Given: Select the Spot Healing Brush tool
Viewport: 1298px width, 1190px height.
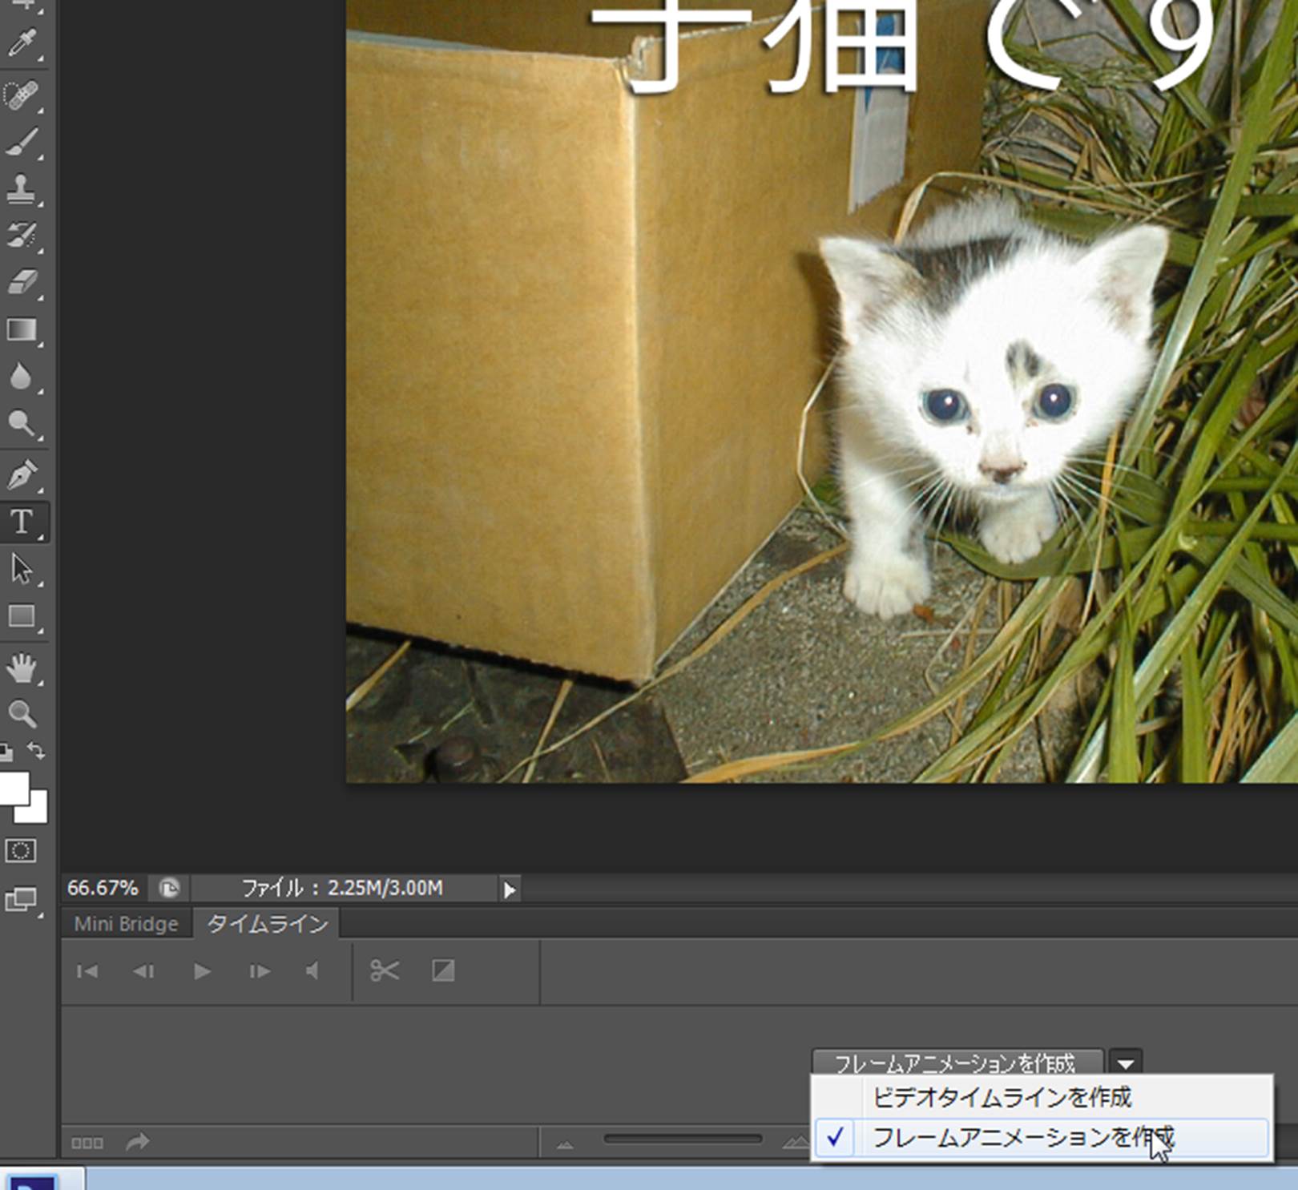Looking at the screenshot, I should click(22, 95).
